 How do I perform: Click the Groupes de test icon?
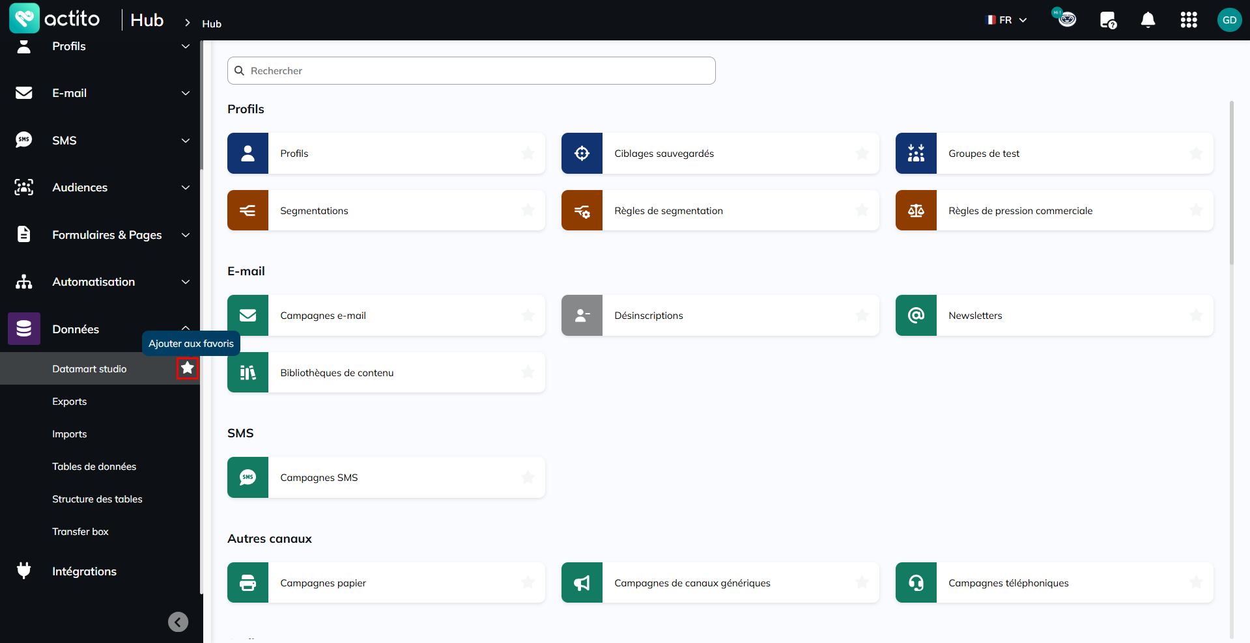point(916,154)
